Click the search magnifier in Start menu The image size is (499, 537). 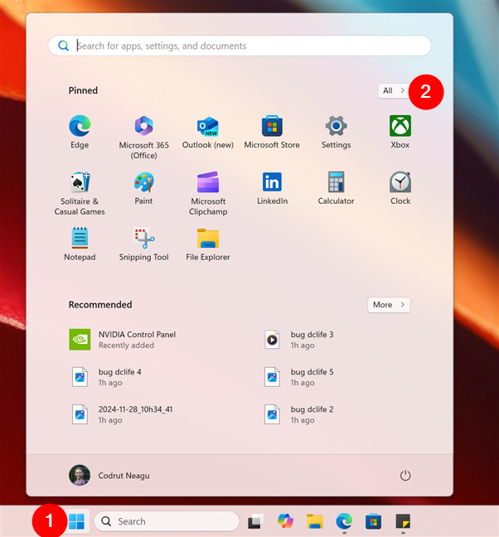63,46
